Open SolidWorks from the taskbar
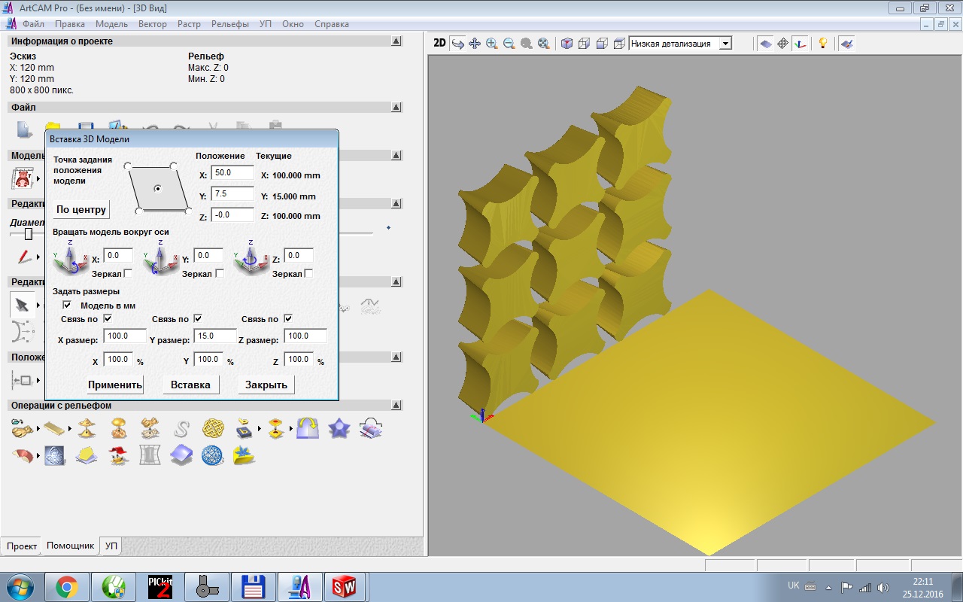This screenshot has height=602, width=963. pos(345,587)
